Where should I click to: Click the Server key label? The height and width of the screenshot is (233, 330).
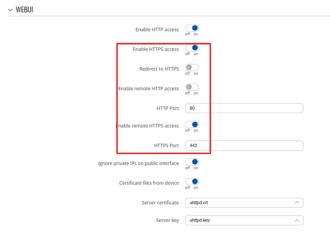(167, 221)
